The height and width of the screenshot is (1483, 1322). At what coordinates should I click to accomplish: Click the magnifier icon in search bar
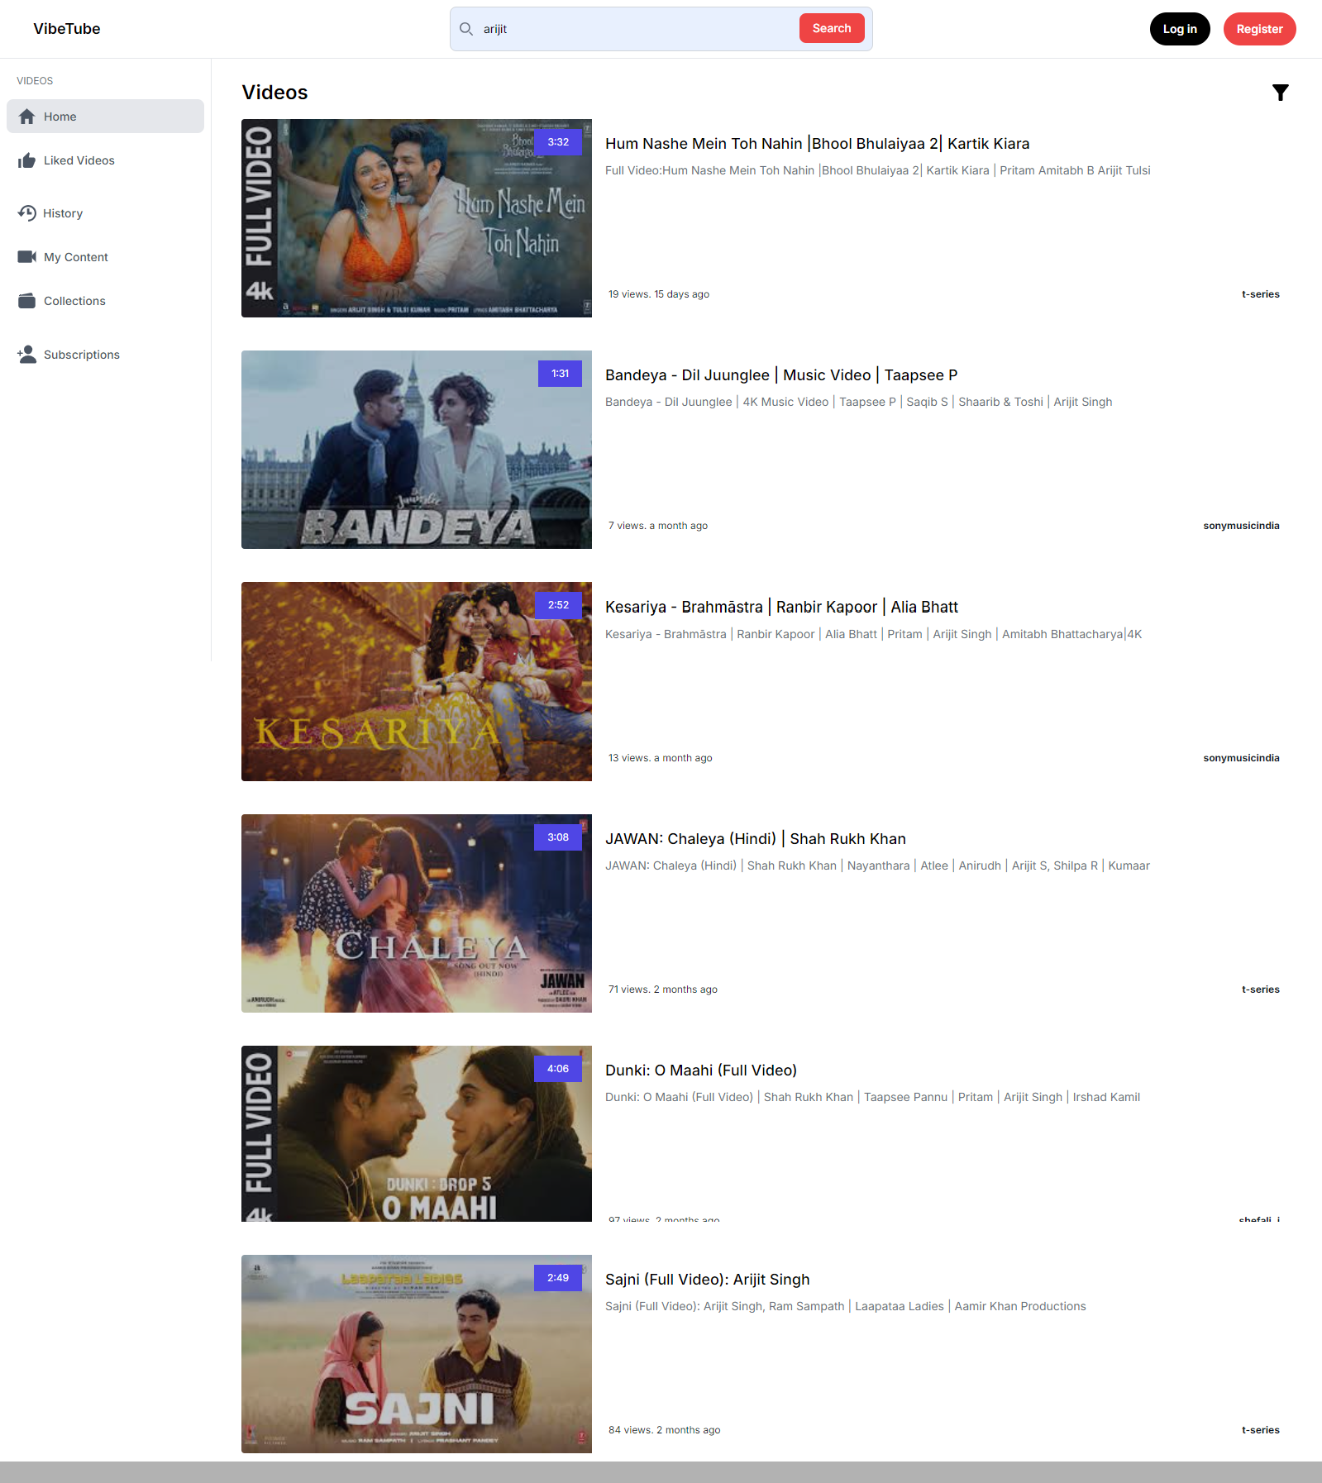pyautogui.click(x=466, y=29)
